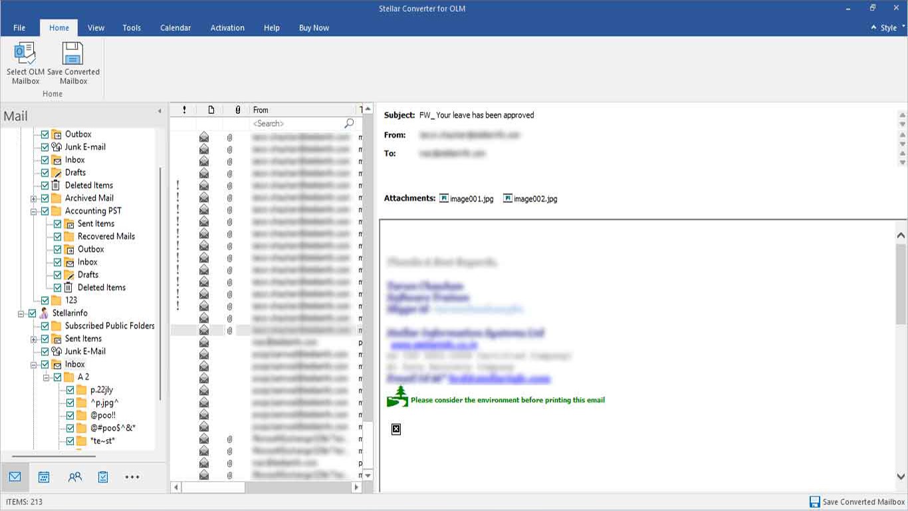Click the Select OLM Mailbox icon

[x=25, y=53]
